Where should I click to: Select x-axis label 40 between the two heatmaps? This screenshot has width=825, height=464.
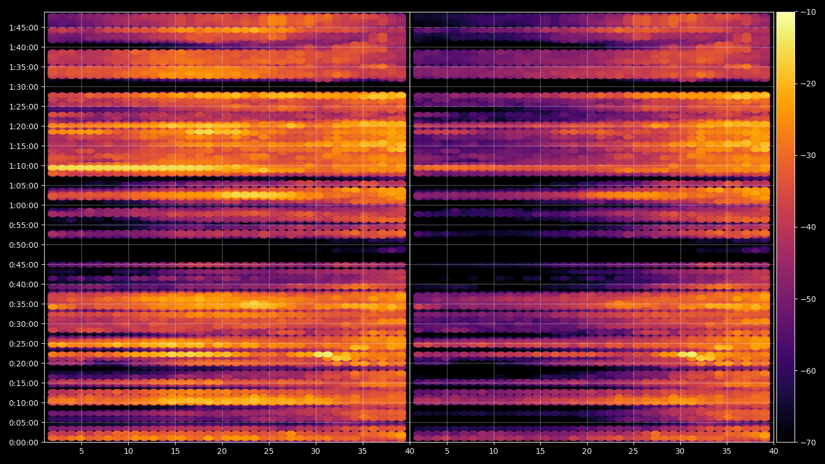pos(410,452)
